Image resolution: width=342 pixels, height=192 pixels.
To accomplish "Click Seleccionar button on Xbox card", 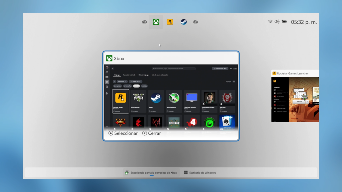I will click(123, 133).
